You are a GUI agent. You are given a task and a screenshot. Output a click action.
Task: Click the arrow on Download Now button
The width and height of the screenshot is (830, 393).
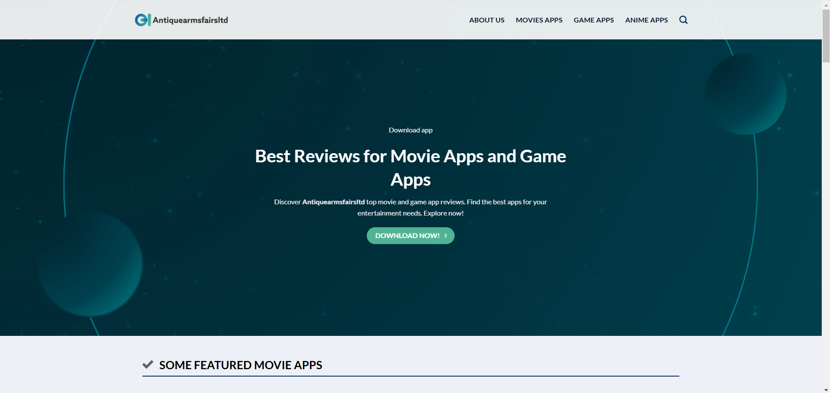pyautogui.click(x=446, y=235)
